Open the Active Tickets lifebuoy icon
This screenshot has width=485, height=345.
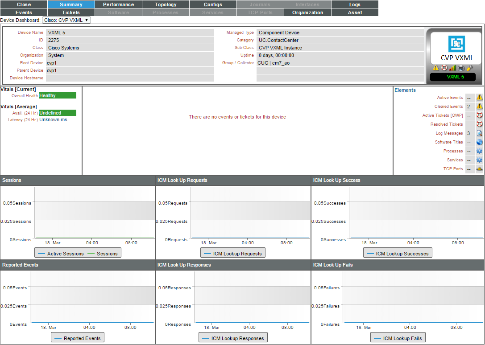point(480,115)
